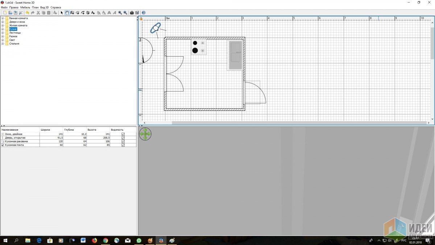Activate the Pan hand tool

pos(67,13)
